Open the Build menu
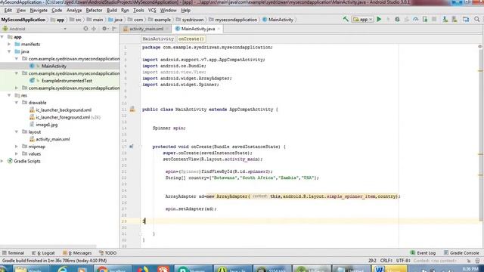The height and width of the screenshot is (272, 484). (112, 10)
